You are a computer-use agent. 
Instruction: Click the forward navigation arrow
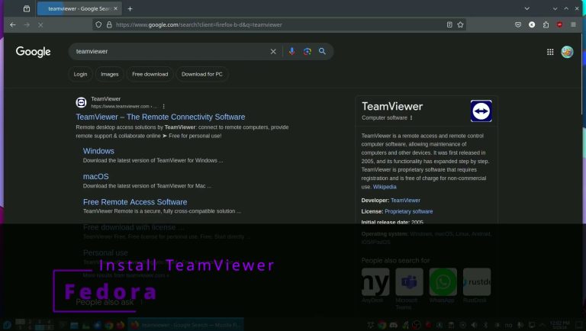(27, 24)
